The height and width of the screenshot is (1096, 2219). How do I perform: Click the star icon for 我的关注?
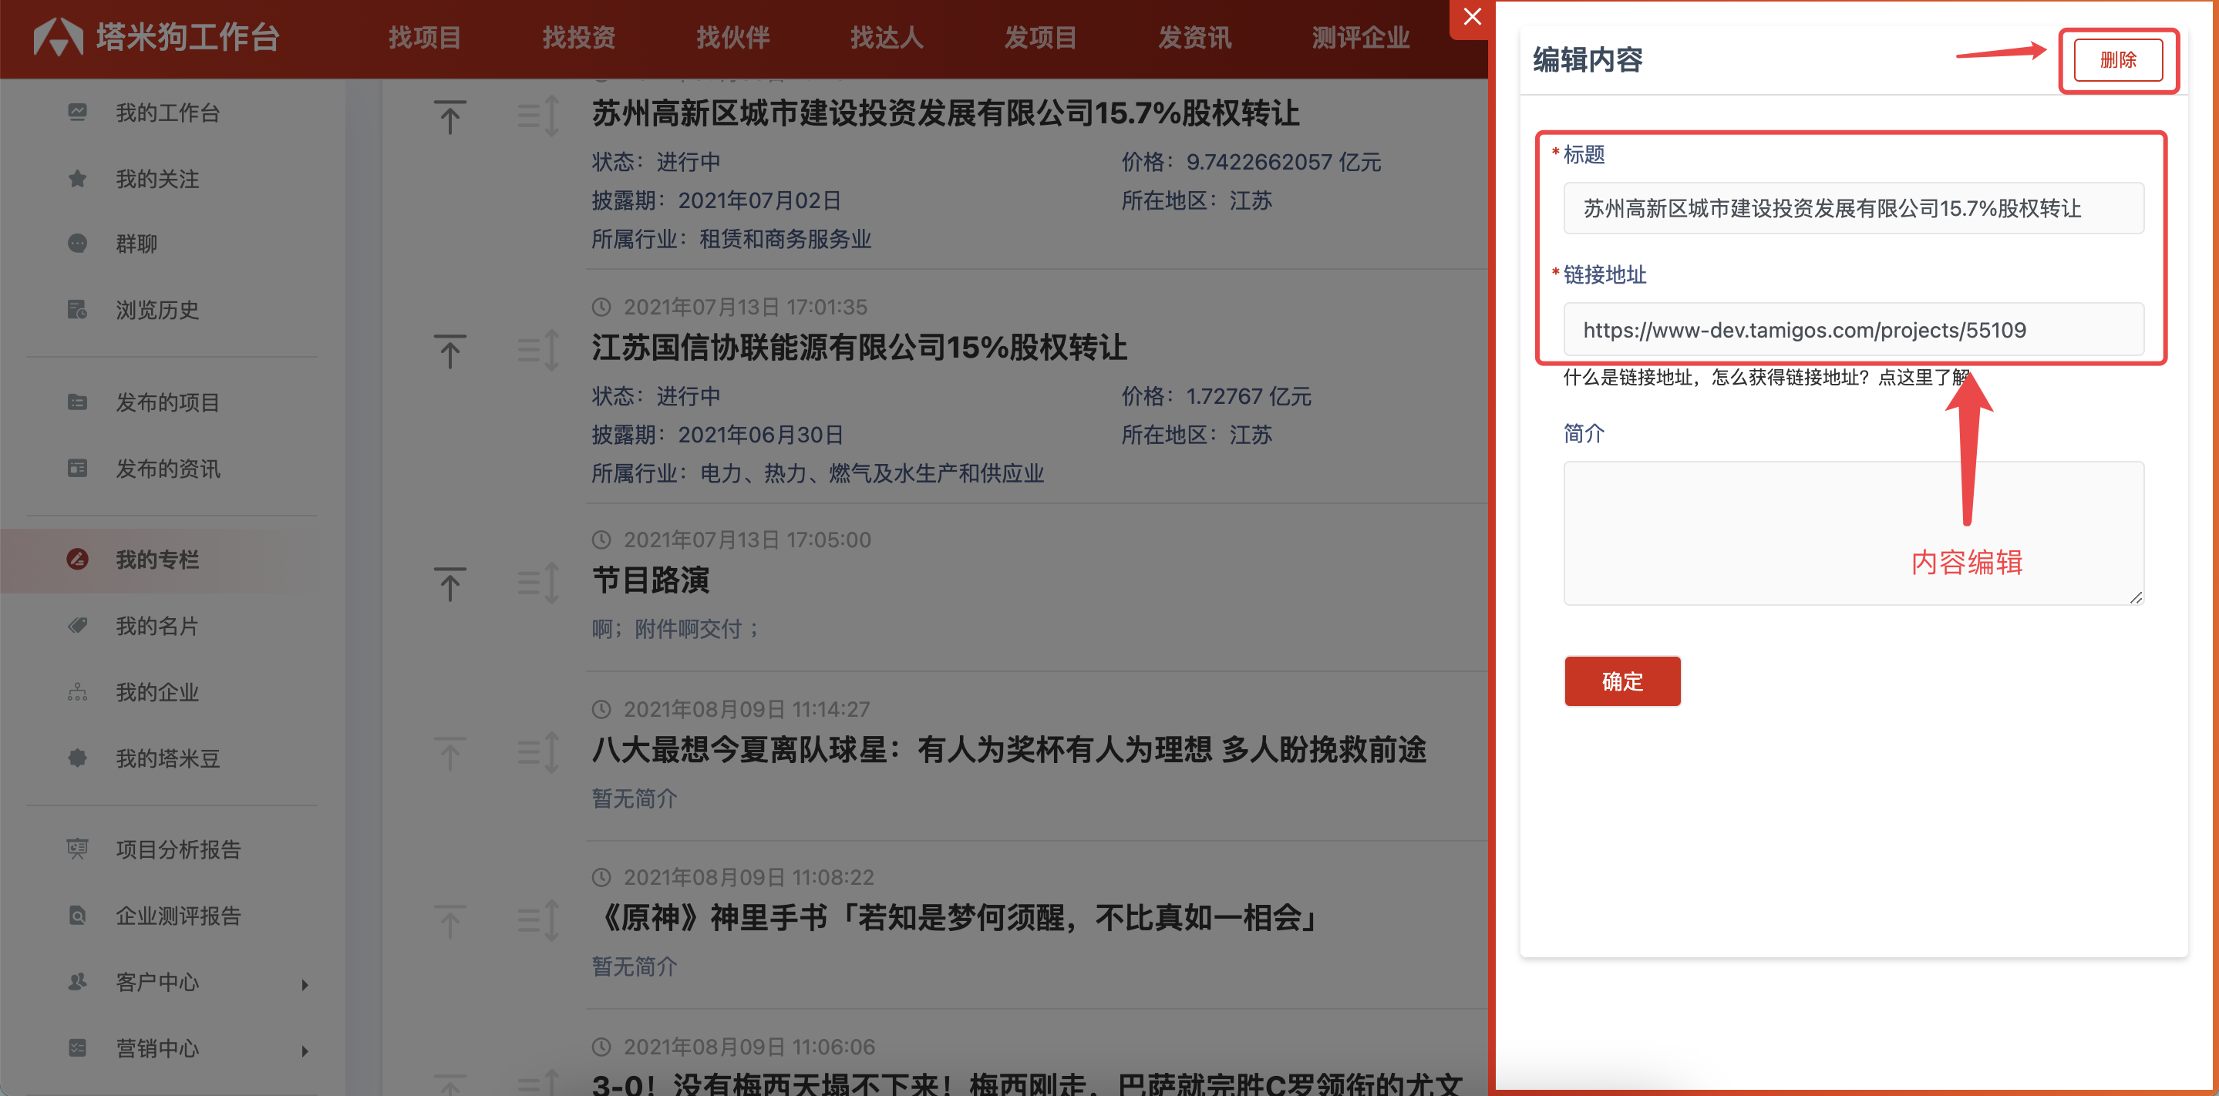tap(78, 178)
